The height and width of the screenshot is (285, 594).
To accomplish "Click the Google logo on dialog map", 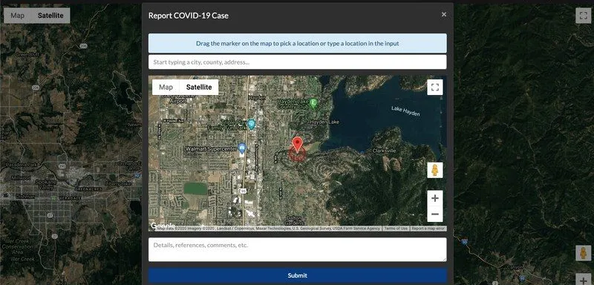I will pos(163,226).
